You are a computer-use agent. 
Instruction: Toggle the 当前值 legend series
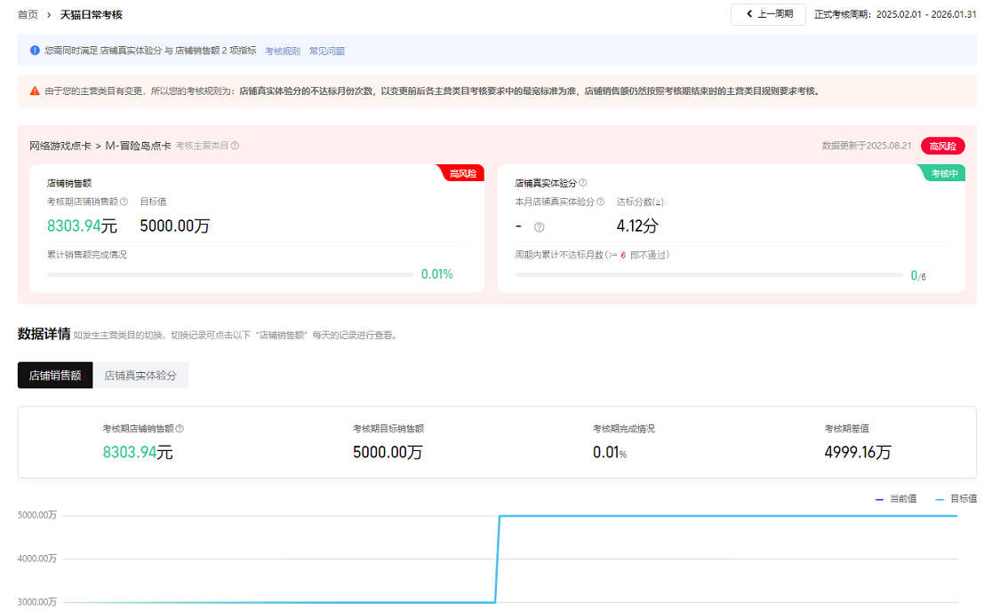coord(896,499)
